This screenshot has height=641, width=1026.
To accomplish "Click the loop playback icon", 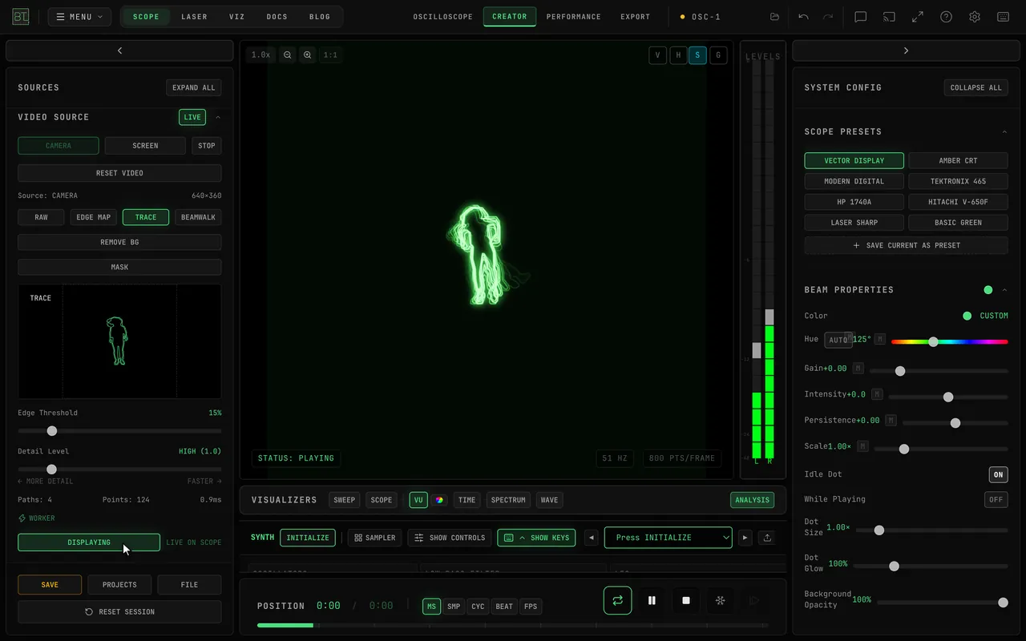I will coord(617,600).
